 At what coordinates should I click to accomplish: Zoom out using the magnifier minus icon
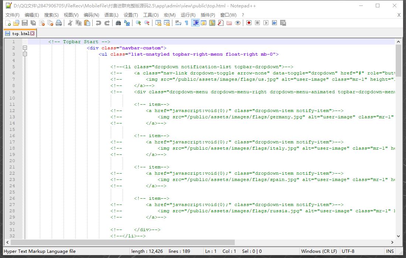click(x=147, y=23)
